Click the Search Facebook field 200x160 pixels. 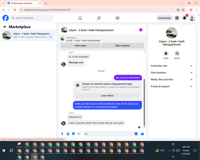pos(32,18)
